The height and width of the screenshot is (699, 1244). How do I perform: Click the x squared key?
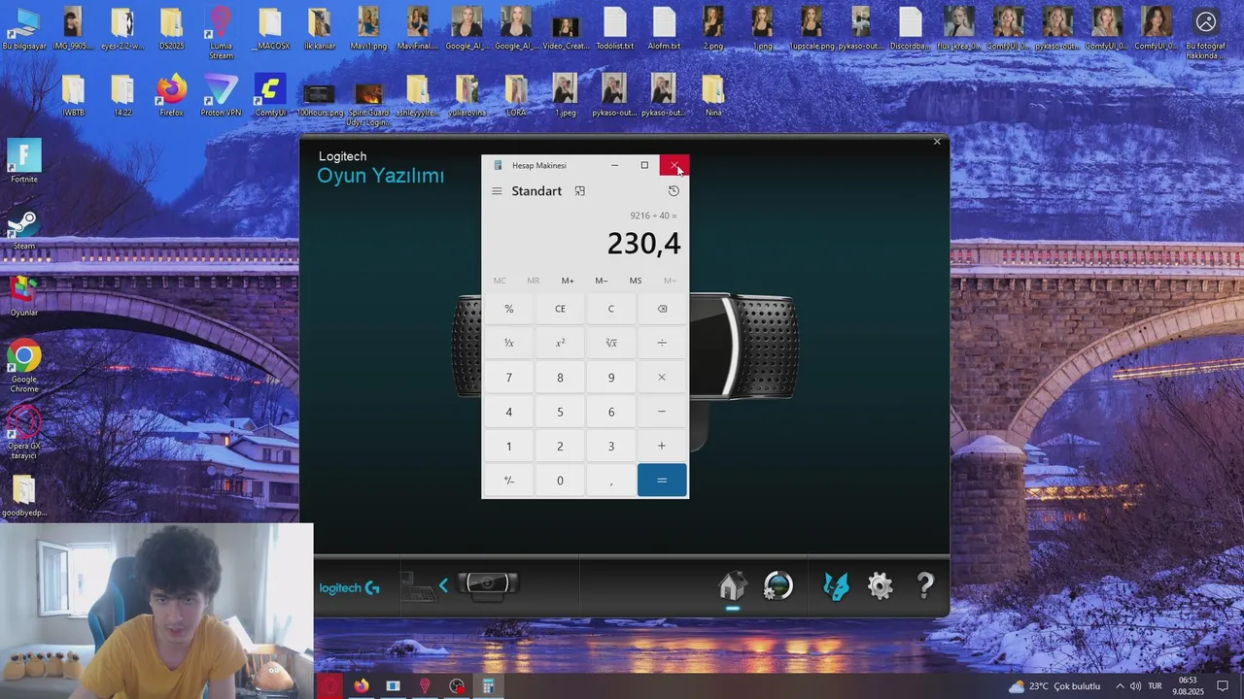coord(560,343)
